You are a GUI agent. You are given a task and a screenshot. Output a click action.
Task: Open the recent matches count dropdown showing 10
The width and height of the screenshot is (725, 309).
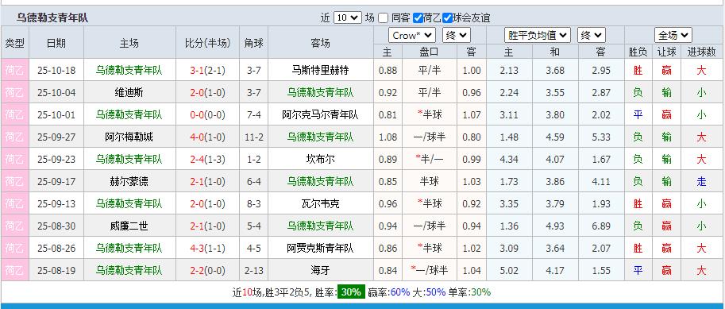pyautogui.click(x=347, y=18)
